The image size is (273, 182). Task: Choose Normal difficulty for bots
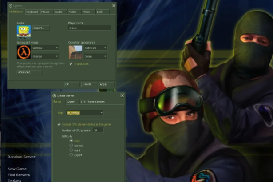click(71, 145)
